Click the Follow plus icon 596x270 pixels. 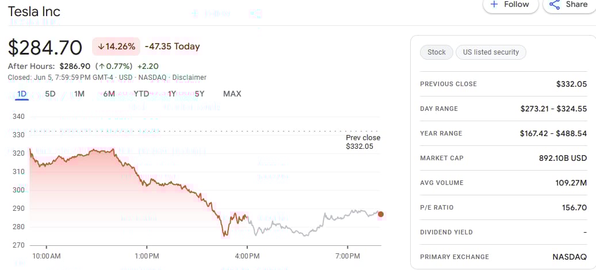click(494, 4)
